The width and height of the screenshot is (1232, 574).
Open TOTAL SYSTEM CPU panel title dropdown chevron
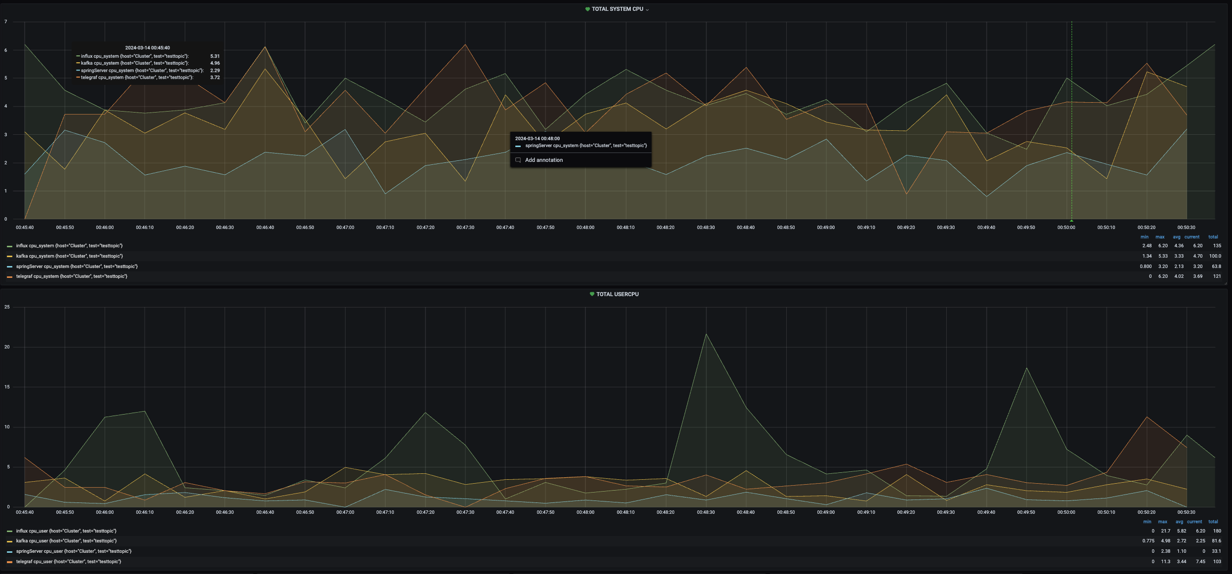[647, 10]
